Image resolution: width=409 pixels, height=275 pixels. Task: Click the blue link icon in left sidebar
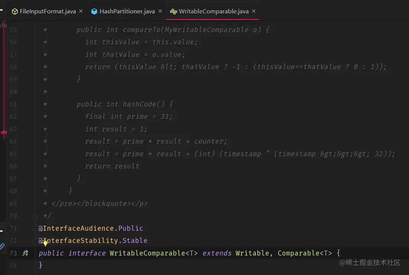pos(2,246)
